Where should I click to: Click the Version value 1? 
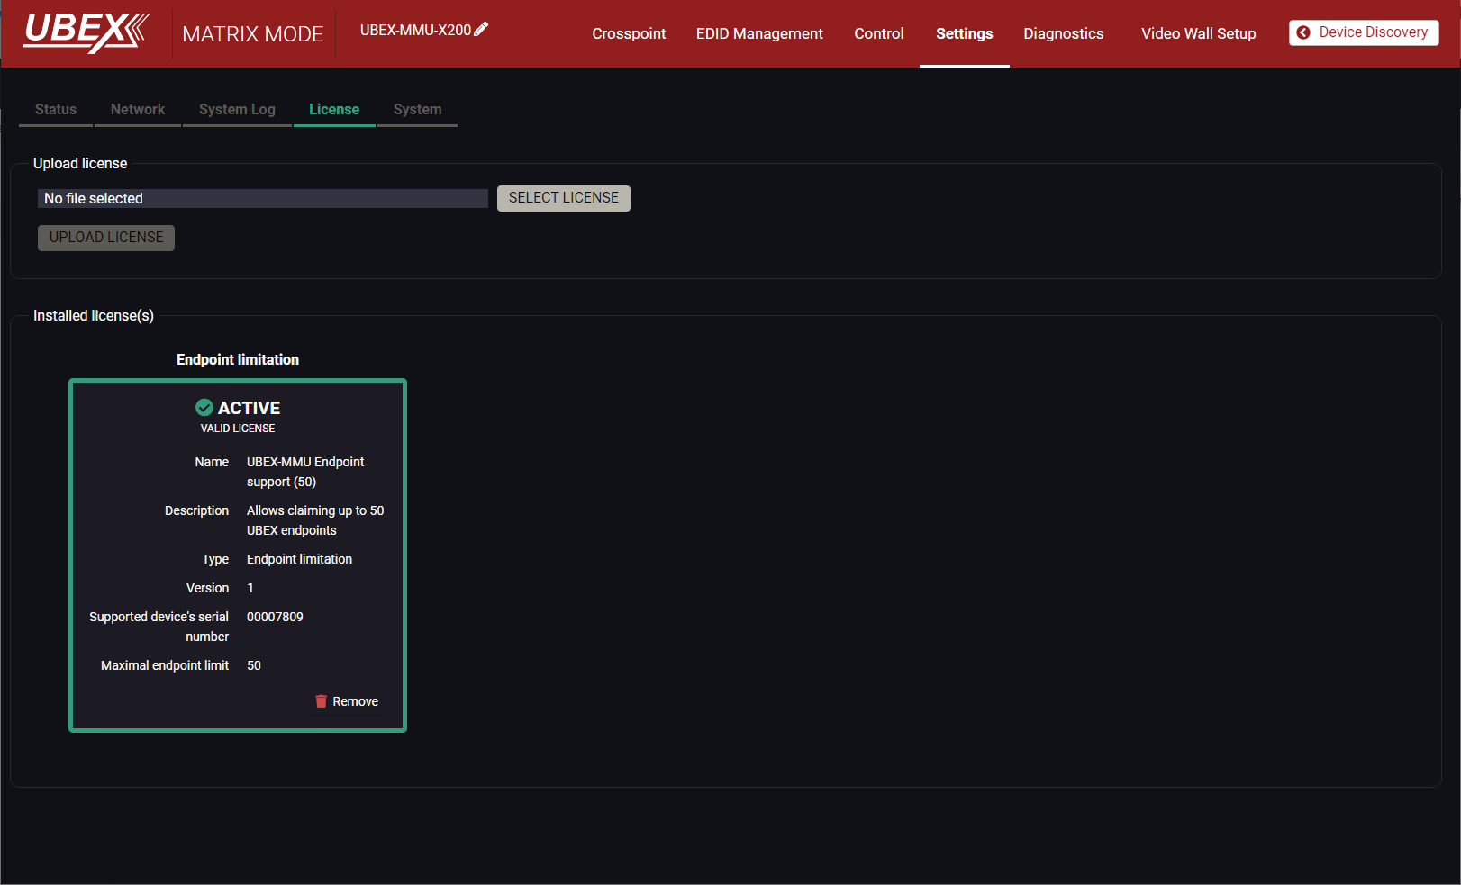pos(250,588)
